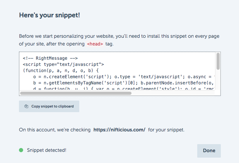Click vertical scrollbar track below the thumb
Viewport: 239px width, 163px height.
point(218,80)
